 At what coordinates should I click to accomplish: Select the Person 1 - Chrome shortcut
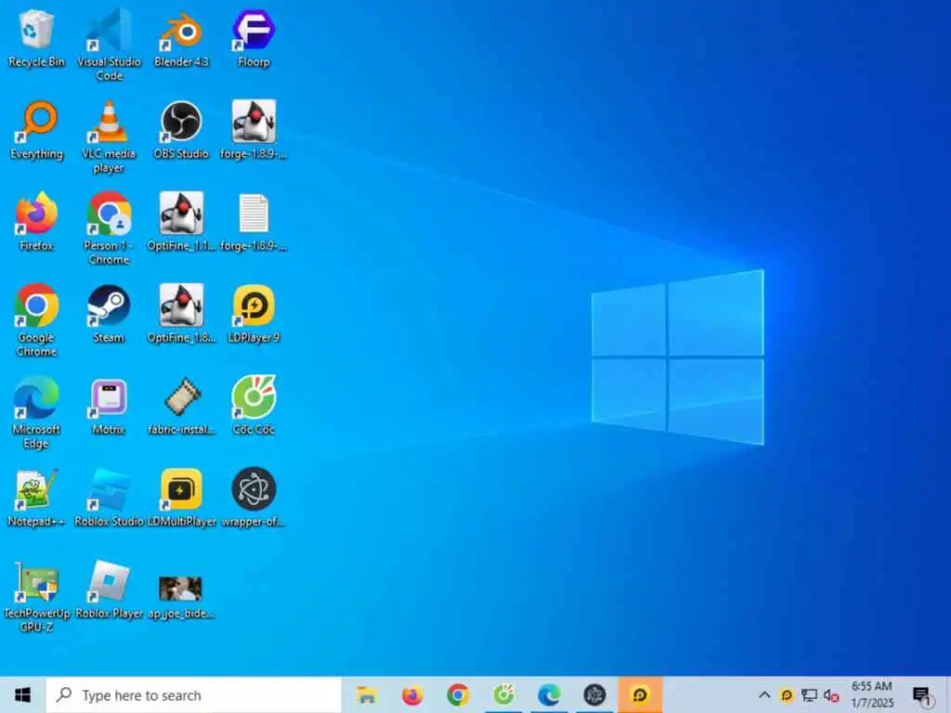(x=110, y=229)
